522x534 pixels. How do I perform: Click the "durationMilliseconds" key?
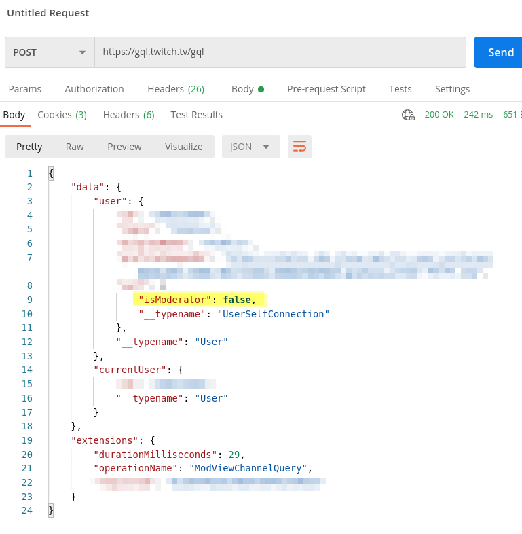coord(155,455)
